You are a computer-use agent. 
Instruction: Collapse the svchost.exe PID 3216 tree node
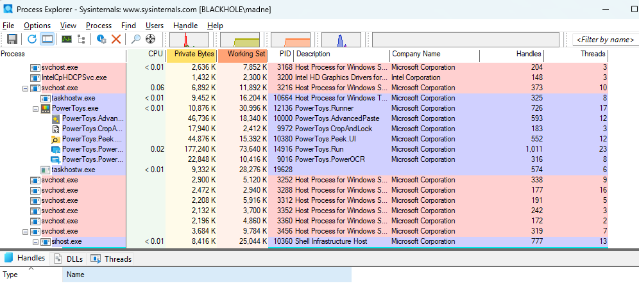(25, 88)
